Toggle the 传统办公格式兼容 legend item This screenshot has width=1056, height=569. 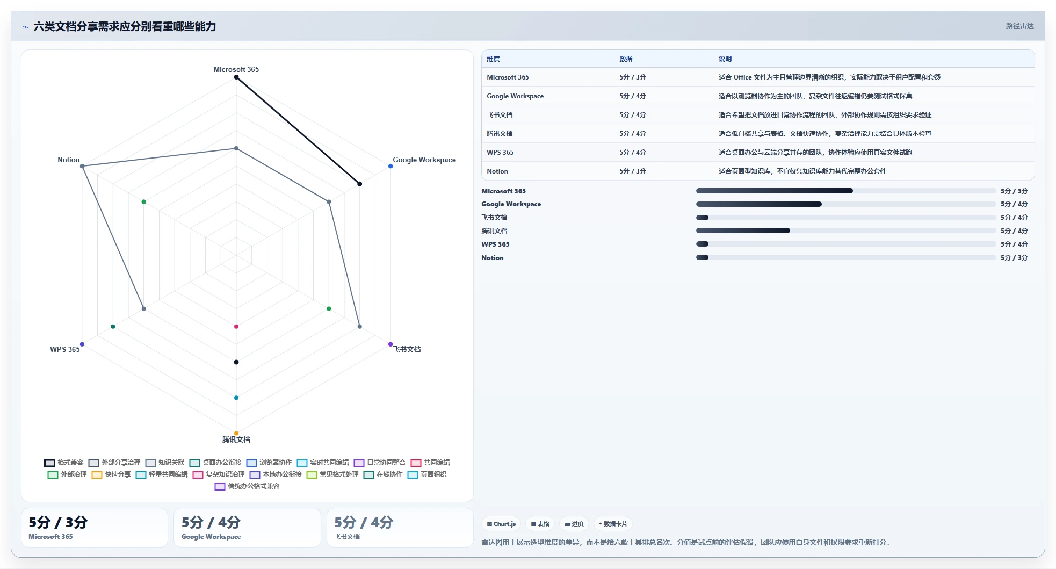coord(247,486)
